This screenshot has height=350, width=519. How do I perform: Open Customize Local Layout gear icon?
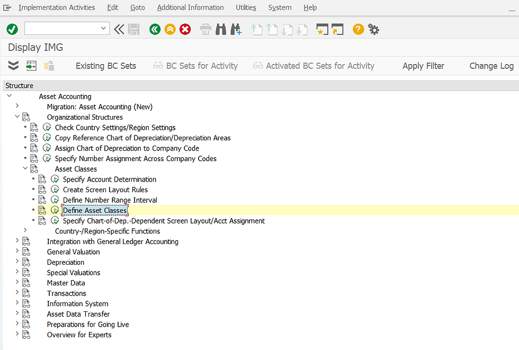pyautogui.click(x=374, y=30)
